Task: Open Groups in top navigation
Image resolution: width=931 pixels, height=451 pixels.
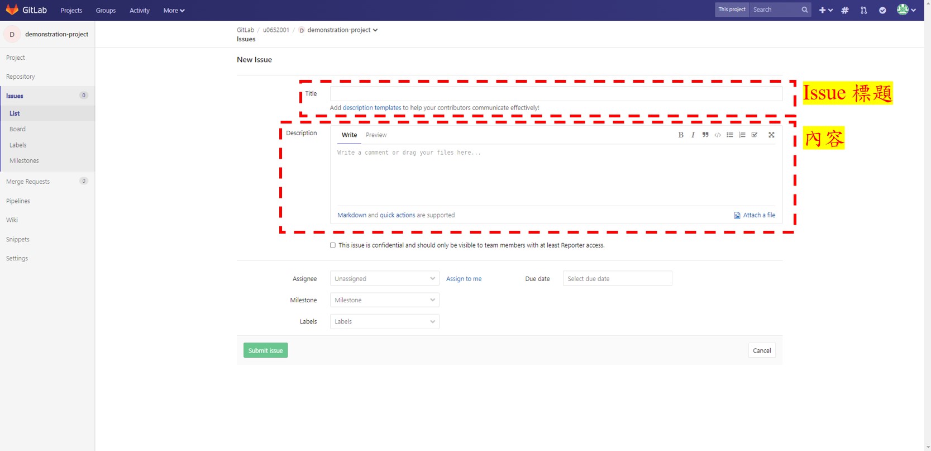Action: (106, 10)
